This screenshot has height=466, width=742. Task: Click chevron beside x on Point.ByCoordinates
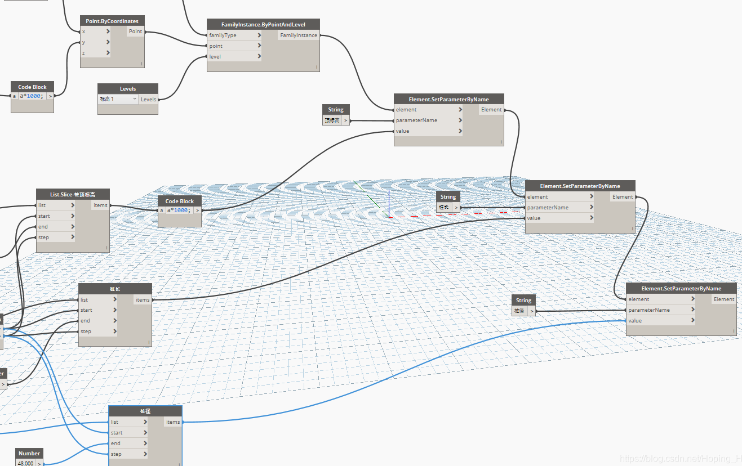(108, 32)
